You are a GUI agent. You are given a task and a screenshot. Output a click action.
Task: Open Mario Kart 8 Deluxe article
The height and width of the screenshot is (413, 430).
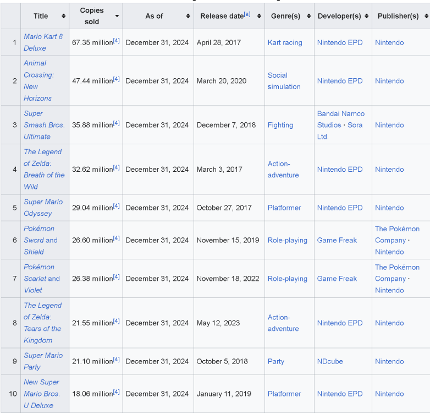point(43,42)
